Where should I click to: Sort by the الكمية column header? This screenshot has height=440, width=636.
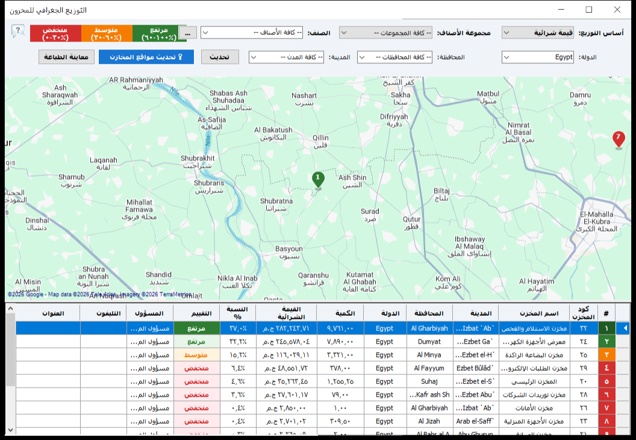coord(340,313)
